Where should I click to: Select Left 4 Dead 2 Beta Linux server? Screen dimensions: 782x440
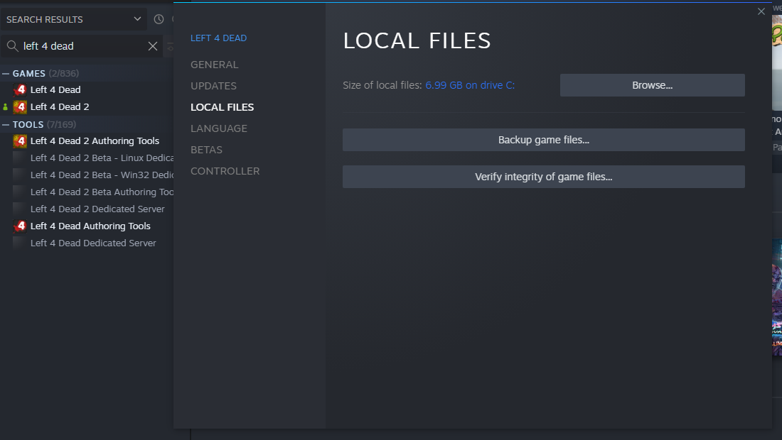tap(102, 158)
